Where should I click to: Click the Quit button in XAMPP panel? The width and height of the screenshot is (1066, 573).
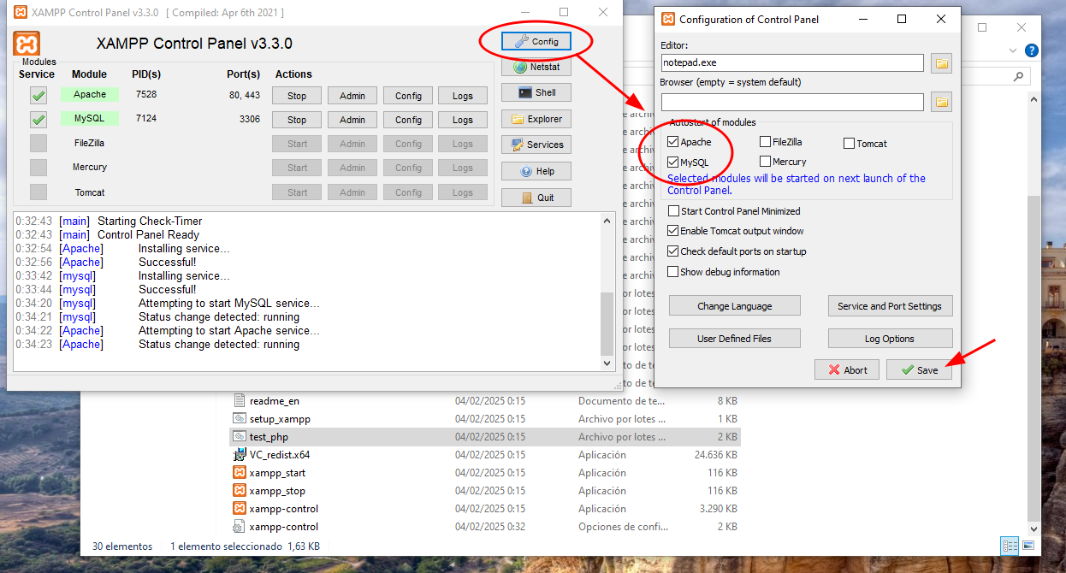point(536,198)
